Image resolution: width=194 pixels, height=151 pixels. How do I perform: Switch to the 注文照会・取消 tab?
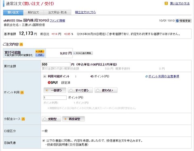coord(57,13)
